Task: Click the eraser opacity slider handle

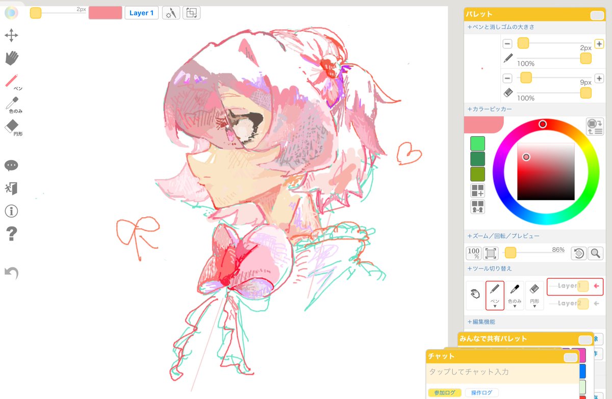Action: click(586, 93)
